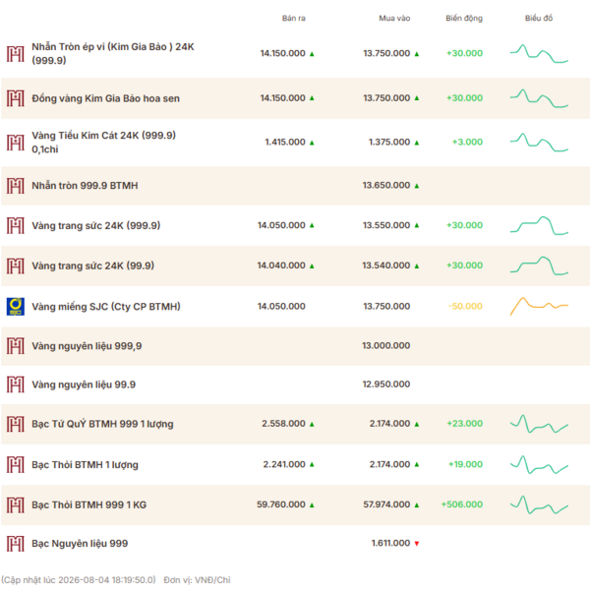Click green arrow beside 13.650.000 price
This screenshot has height=590, width=590.
[417, 186]
